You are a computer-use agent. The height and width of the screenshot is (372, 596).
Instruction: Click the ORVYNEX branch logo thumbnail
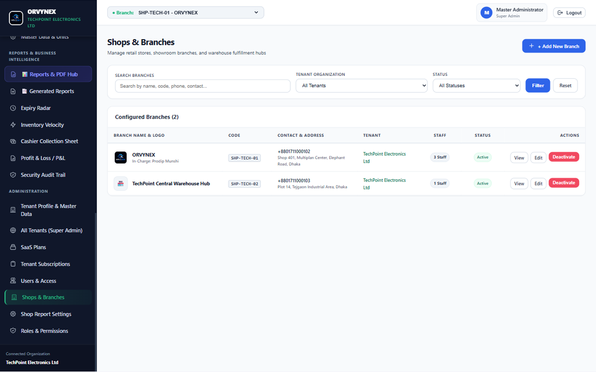click(121, 157)
